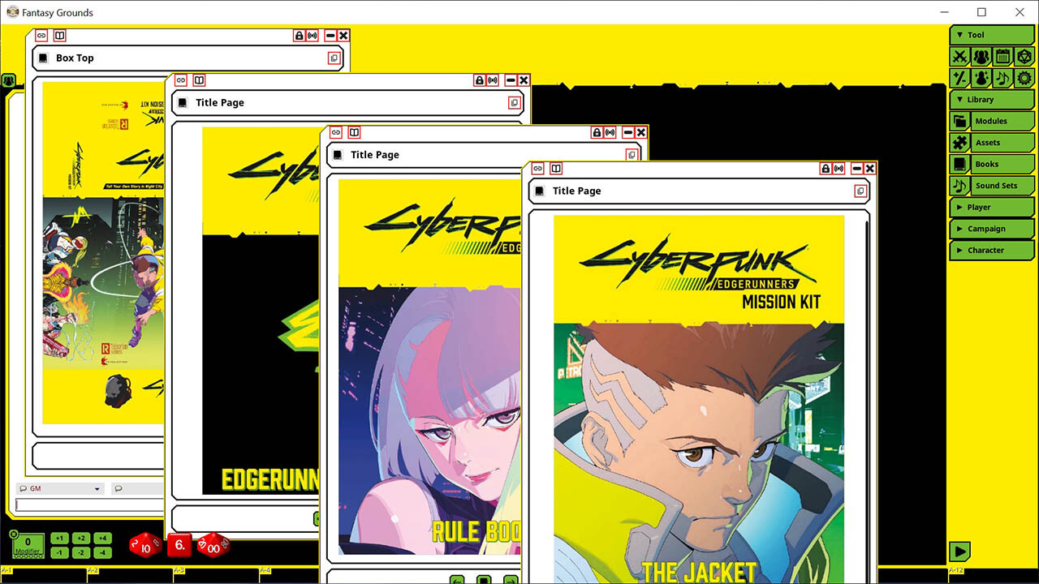1039x584 pixels.
Task: Open the d20 Tables tool icon
Action: click(1024, 56)
